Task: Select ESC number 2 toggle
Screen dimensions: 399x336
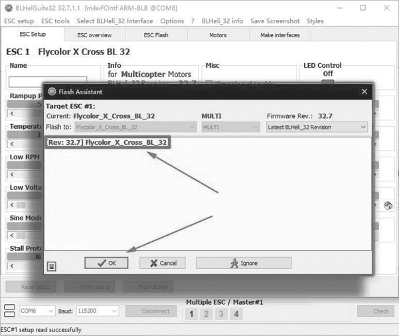Action: 206,314
